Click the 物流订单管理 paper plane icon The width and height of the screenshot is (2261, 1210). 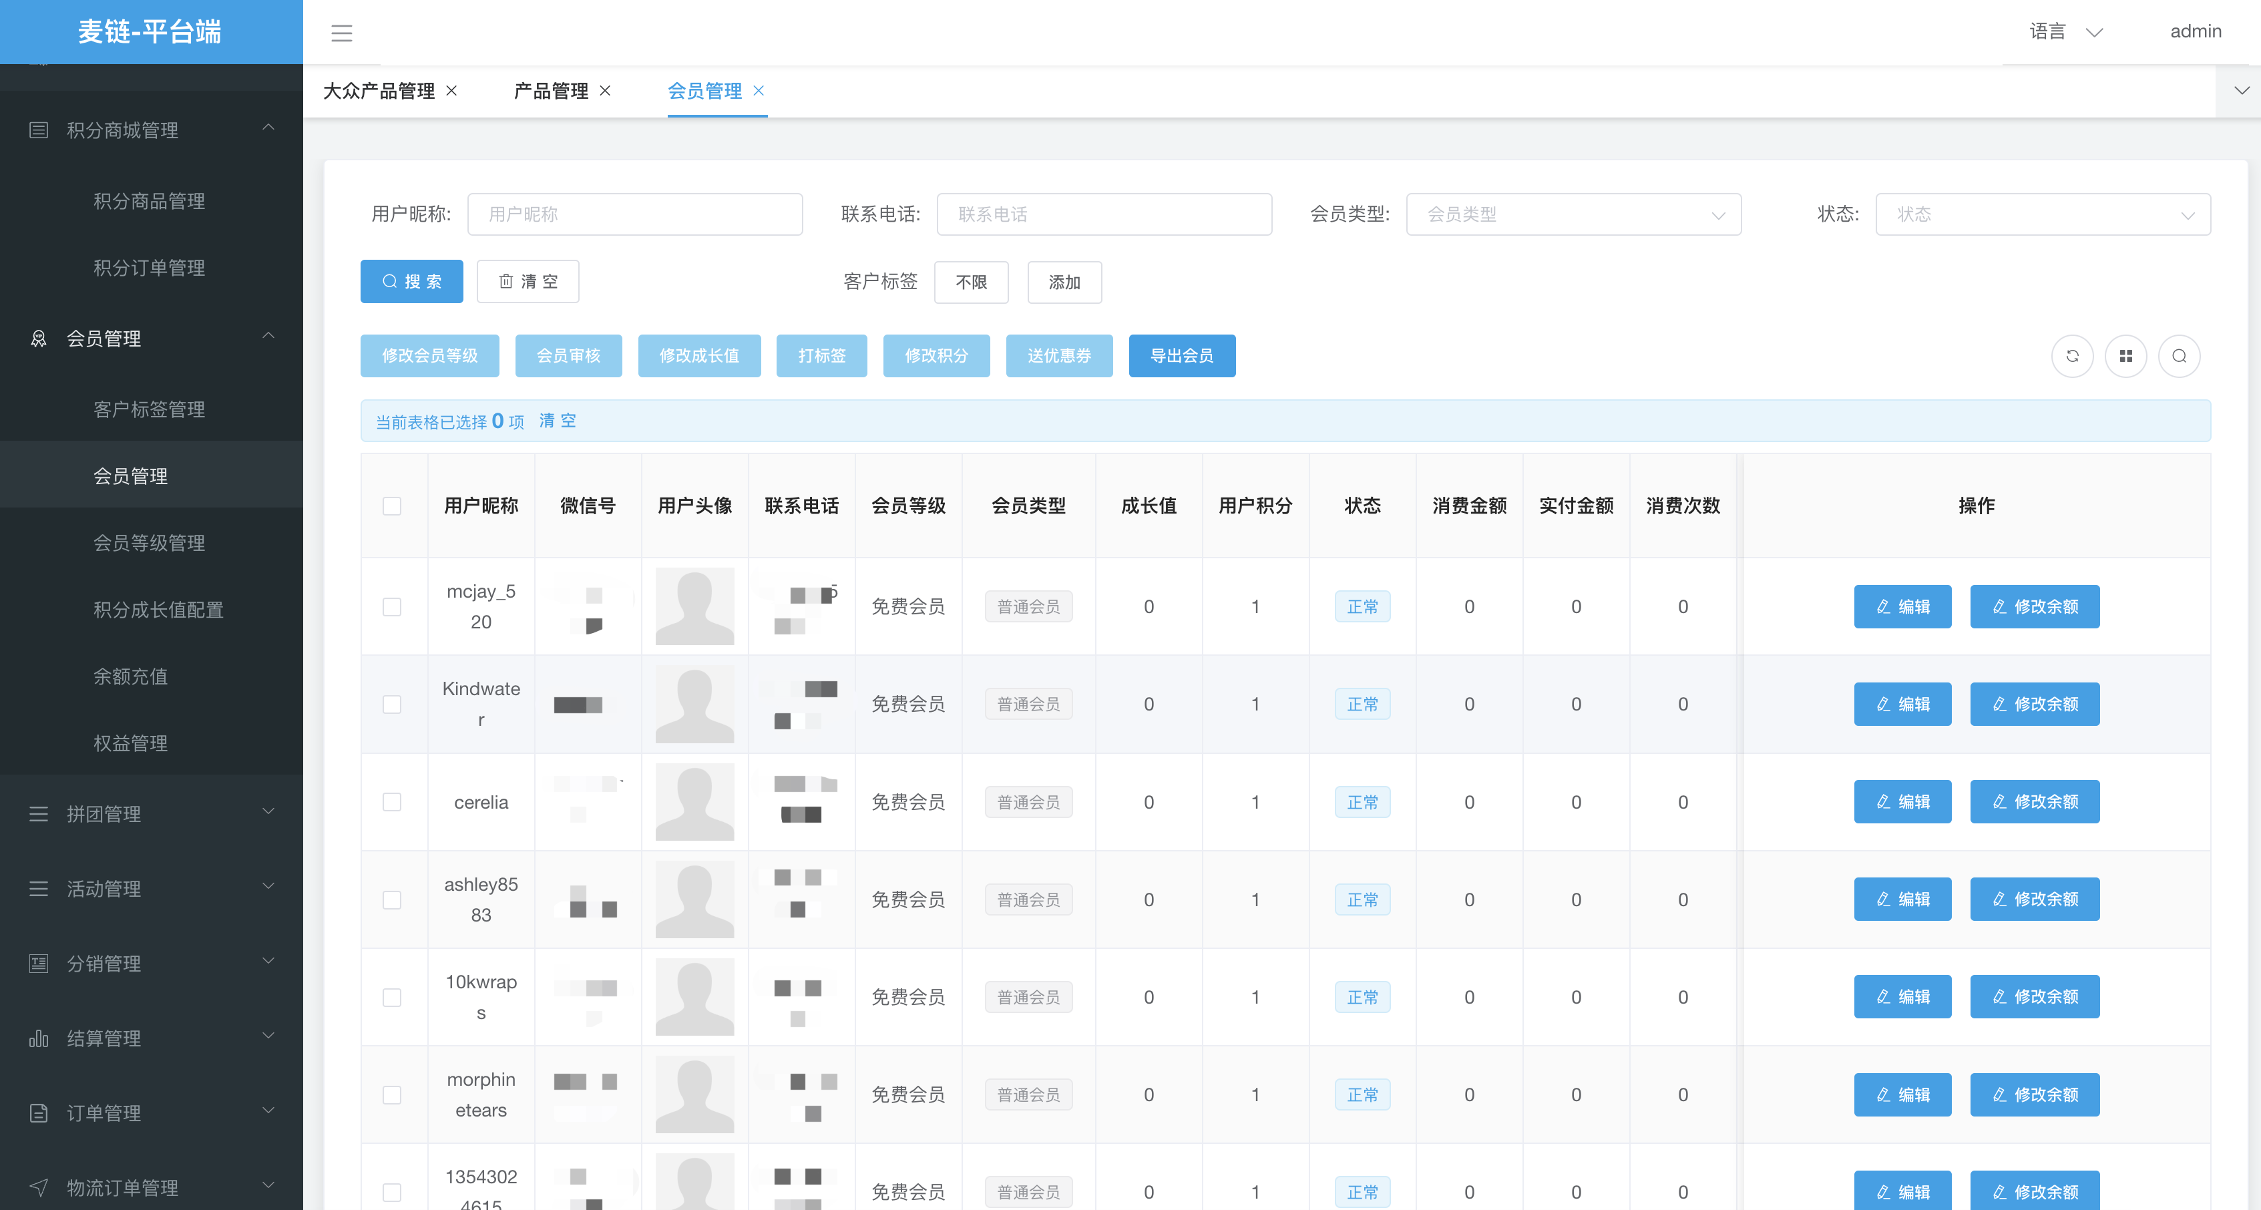tap(39, 1187)
